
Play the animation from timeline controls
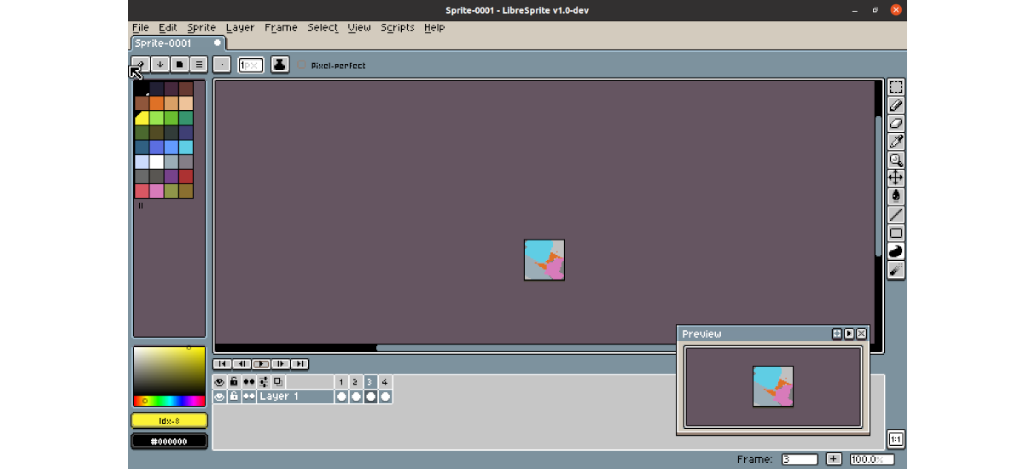(261, 364)
